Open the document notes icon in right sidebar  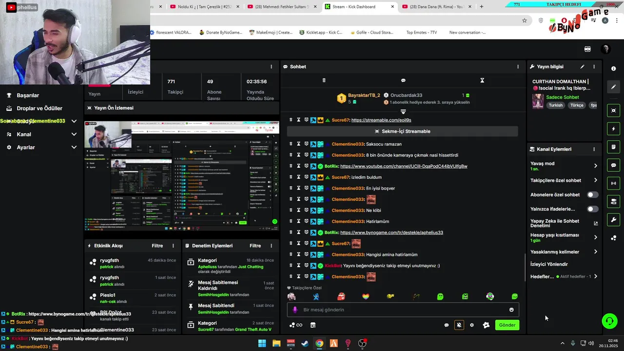pyautogui.click(x=614, y=147)
